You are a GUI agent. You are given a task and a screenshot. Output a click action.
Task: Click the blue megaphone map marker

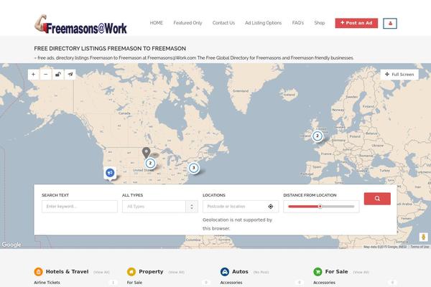point(110,173)
